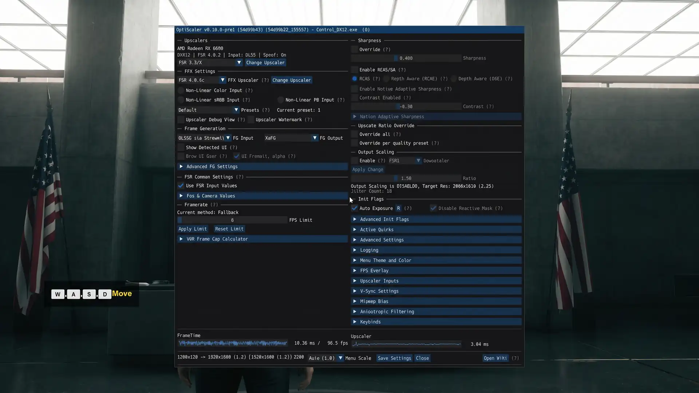Viewport: 699px width, 393px height.
Task: Expand the Active Quirks section
Action: tap(436, 230)
